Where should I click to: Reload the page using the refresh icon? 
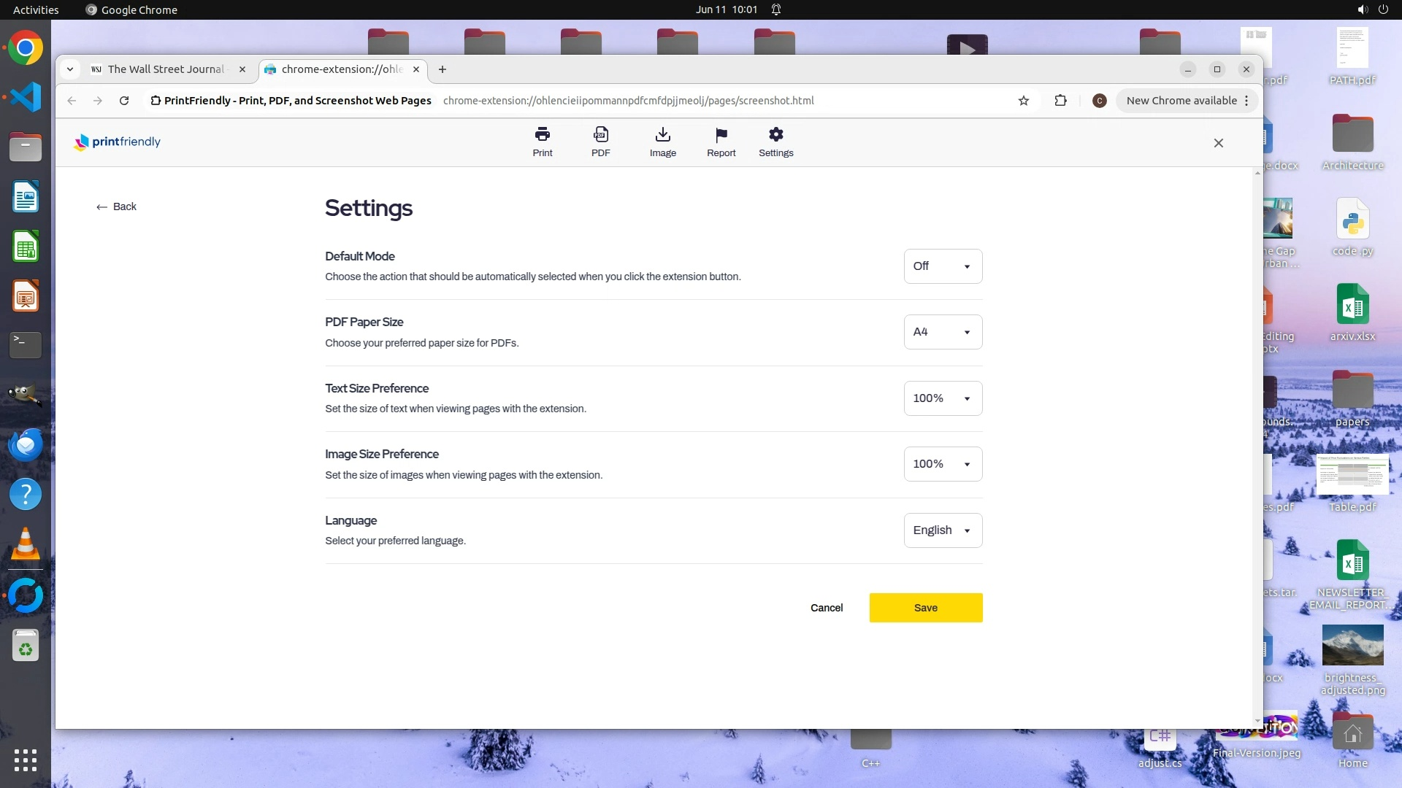pyautogui.click(x=124, y=101)
